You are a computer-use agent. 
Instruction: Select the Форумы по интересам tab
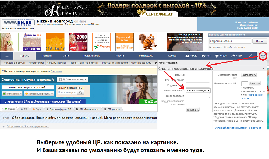click(115, 63)
